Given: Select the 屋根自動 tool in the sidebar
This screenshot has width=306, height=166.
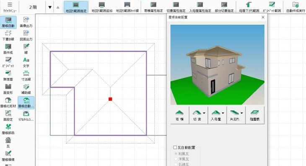Looking at the screenshot, I should coord(8,22).
